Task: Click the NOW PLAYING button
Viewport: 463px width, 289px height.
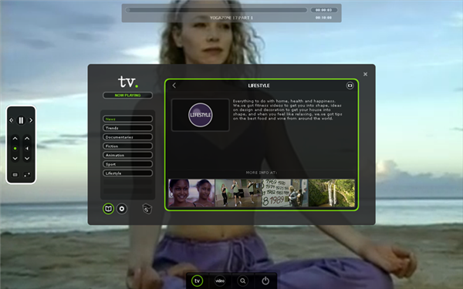Action: [127, 96]
